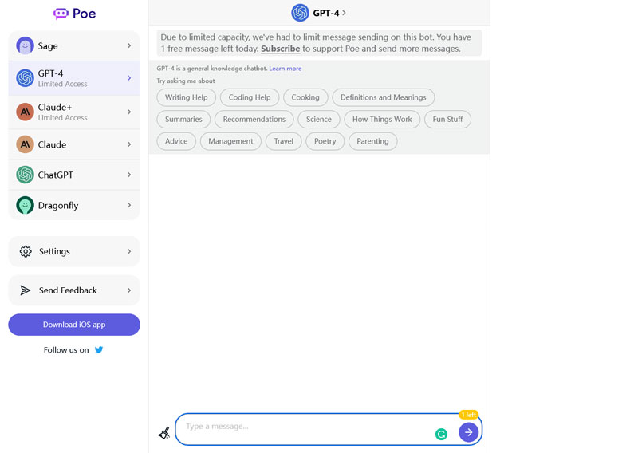Follow the Learn more link

click(286, 69)
